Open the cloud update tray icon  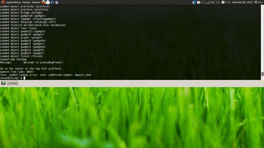click(x=203, y=2)
